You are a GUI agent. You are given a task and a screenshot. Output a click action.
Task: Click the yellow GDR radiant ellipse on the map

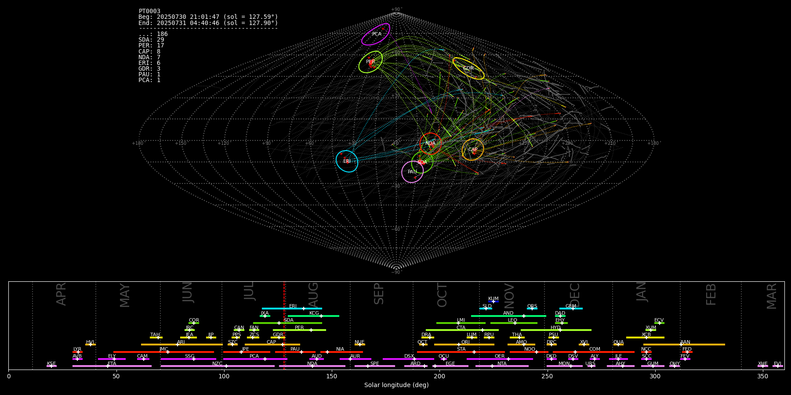468,68
